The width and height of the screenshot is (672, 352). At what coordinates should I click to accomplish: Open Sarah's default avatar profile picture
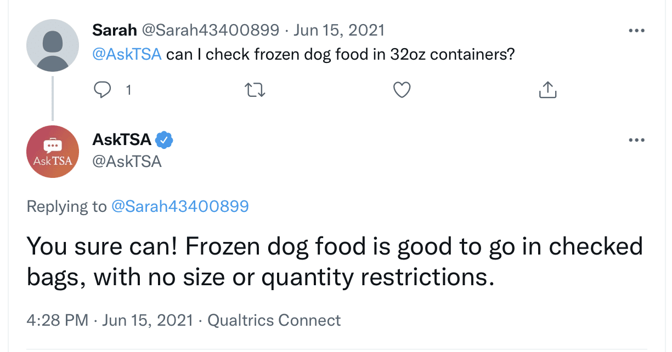click(53, 46)
